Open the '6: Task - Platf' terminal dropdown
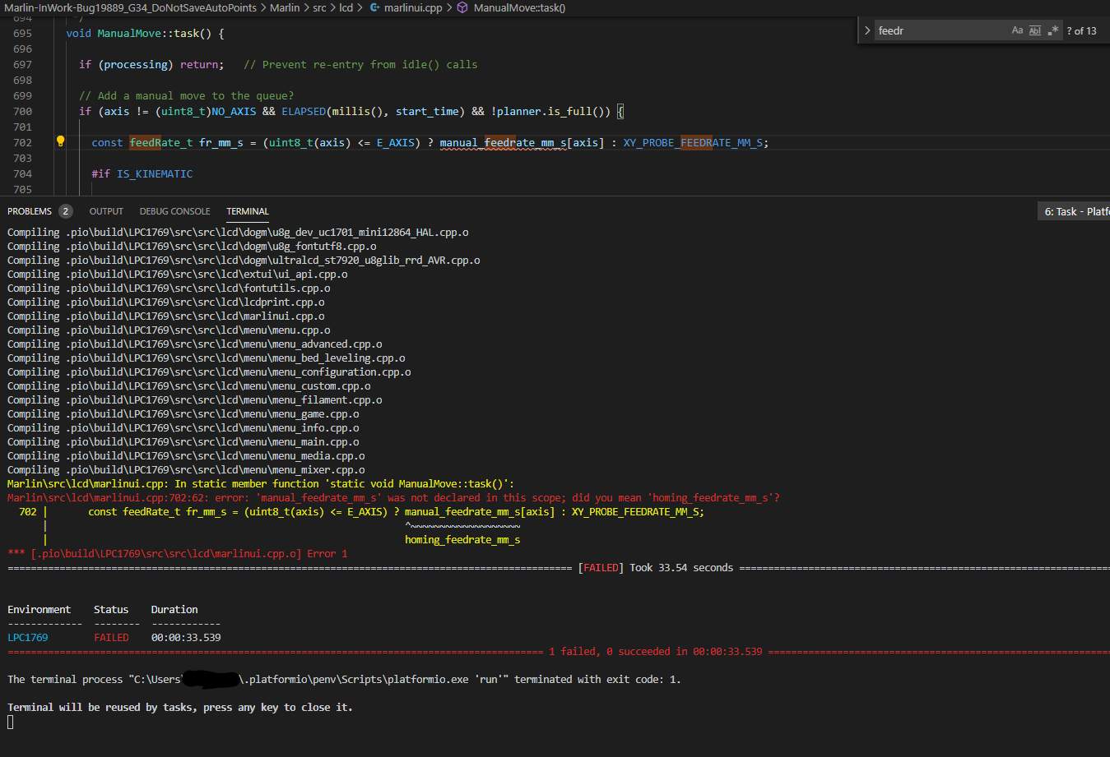This screenshot has height=757, width=1110. pyautogui.click(x=1074, y=211)
